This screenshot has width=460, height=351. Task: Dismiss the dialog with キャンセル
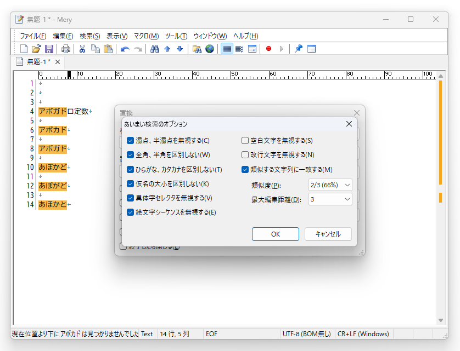(x=329, y=234)
